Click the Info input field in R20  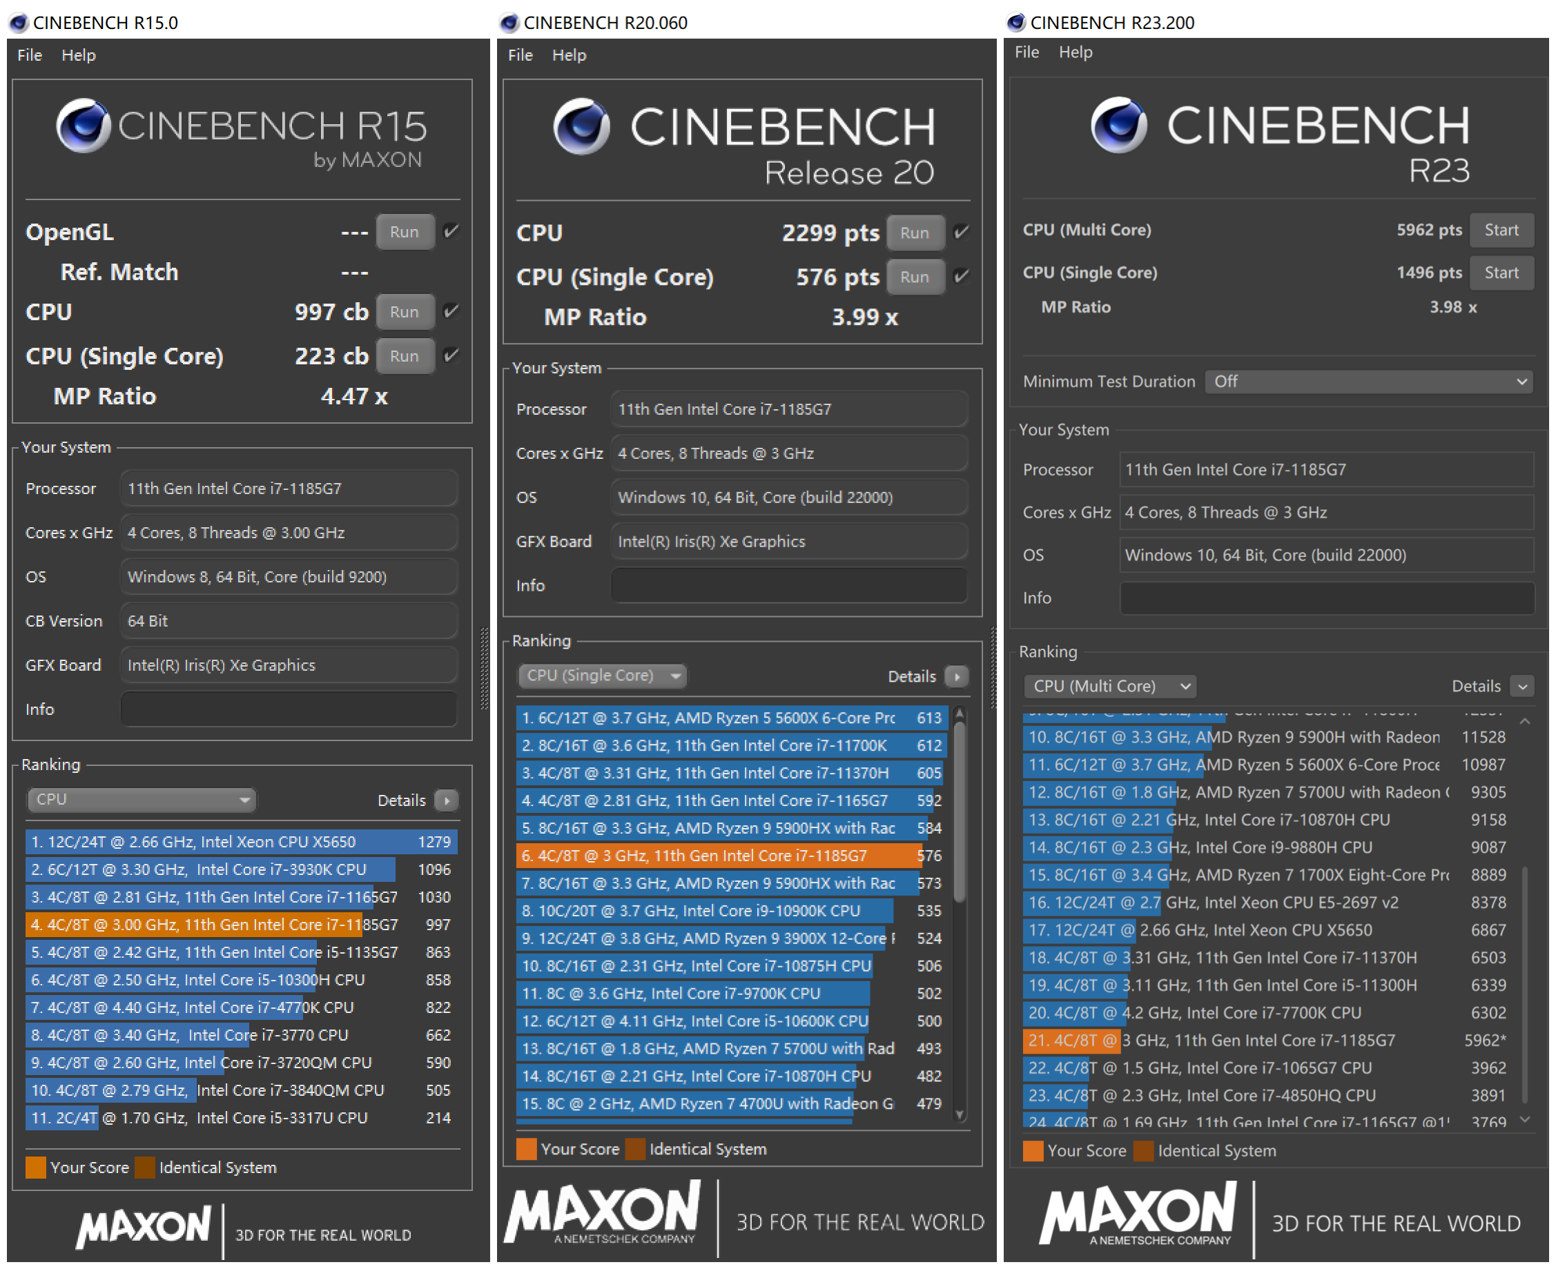coord(789,586)
